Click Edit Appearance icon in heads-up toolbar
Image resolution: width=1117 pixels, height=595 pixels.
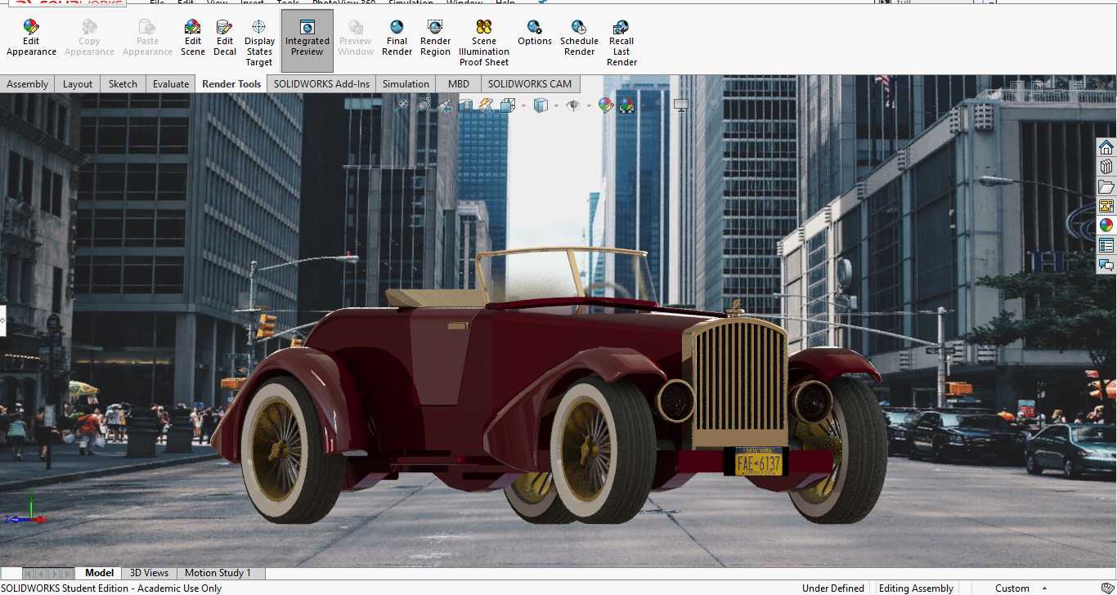[606, 105]
